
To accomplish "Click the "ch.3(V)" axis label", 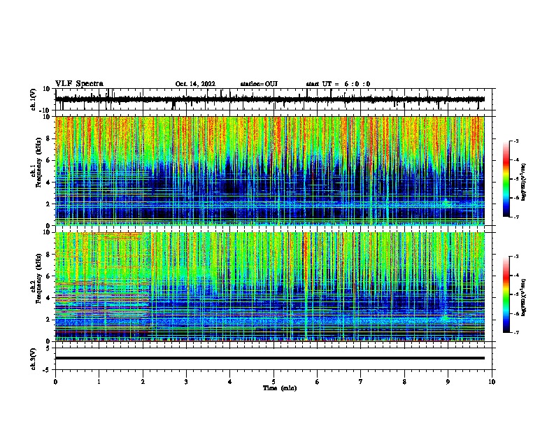I will click(34, 359).
